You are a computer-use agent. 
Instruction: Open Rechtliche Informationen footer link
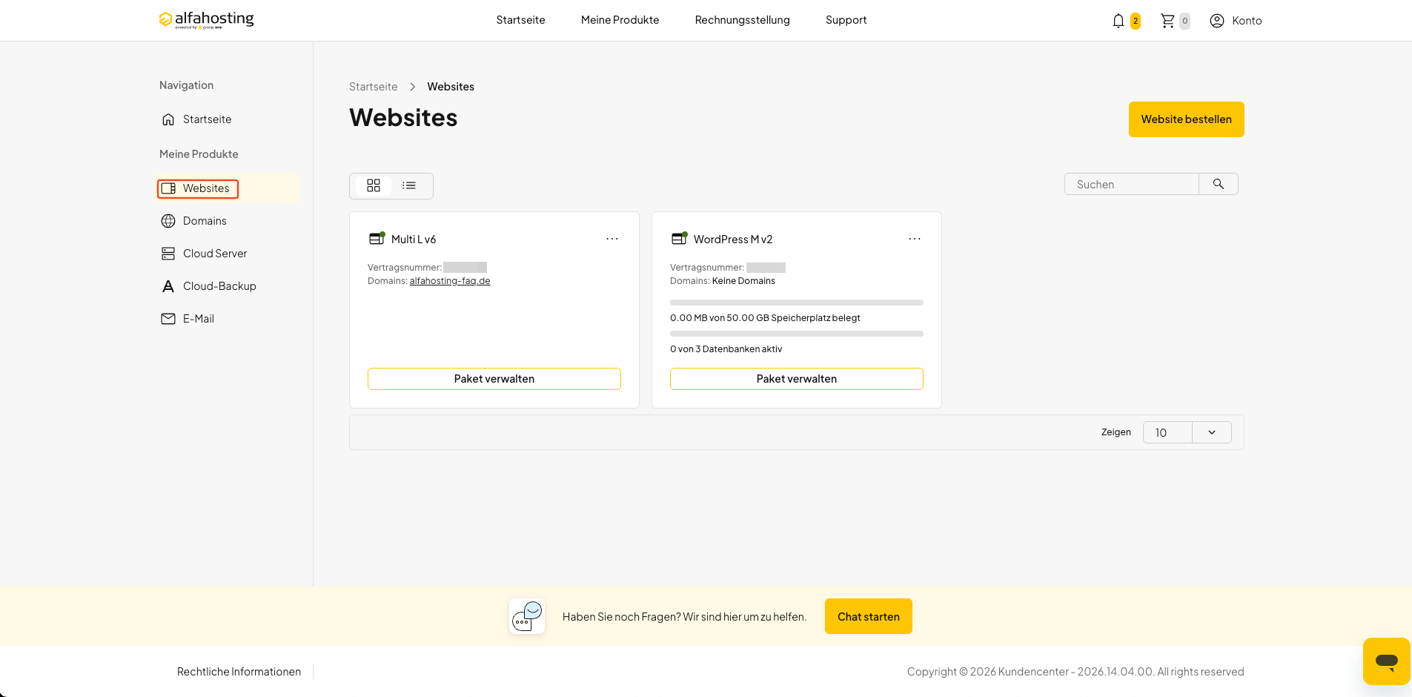pyautogui.click(x=239, y=672)
